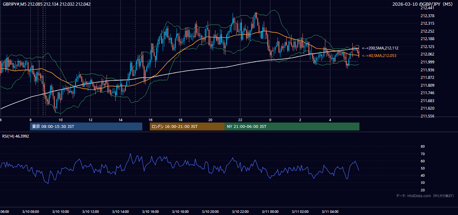
Task: Click the bottom date label 3/10 10:00
Action: point(61,212)
